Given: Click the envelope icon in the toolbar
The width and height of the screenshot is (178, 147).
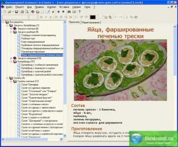Looking at the screenshot, I should [74, 12].
